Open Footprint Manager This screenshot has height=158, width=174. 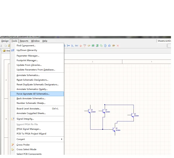click(x=37, y=60)
